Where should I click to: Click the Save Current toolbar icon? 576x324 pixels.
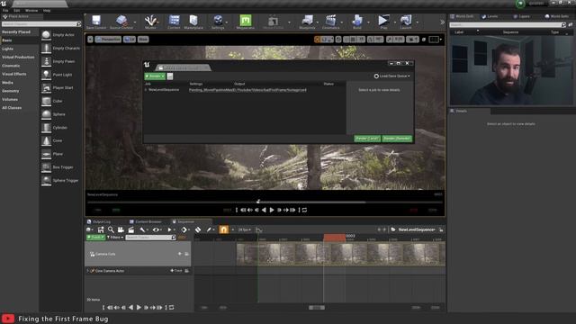click(x=96, y=22)
